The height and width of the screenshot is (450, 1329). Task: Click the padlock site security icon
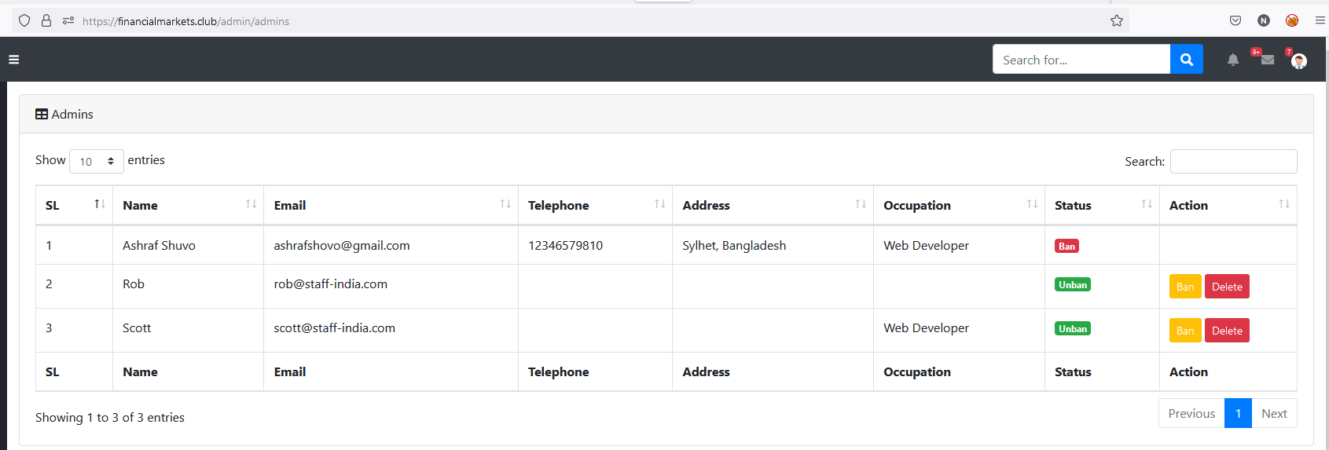pos(46,21)
